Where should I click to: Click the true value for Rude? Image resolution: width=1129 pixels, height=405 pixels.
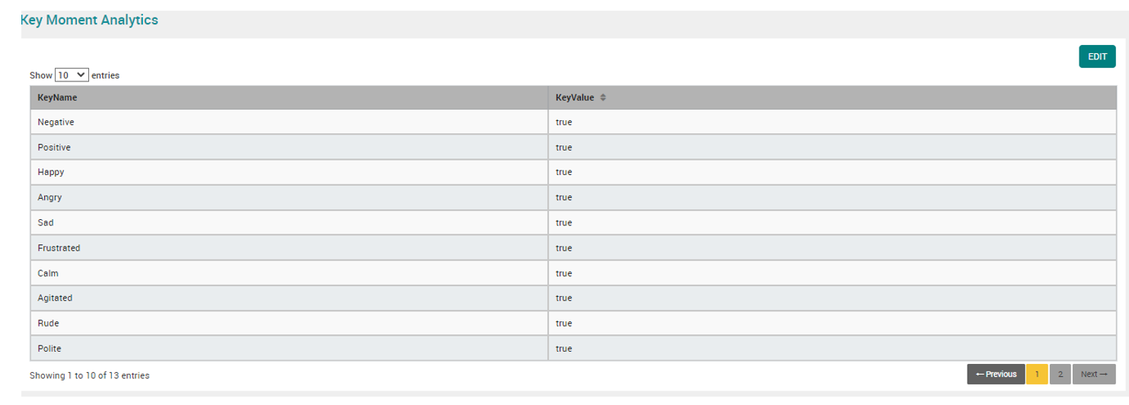[563, 323]
